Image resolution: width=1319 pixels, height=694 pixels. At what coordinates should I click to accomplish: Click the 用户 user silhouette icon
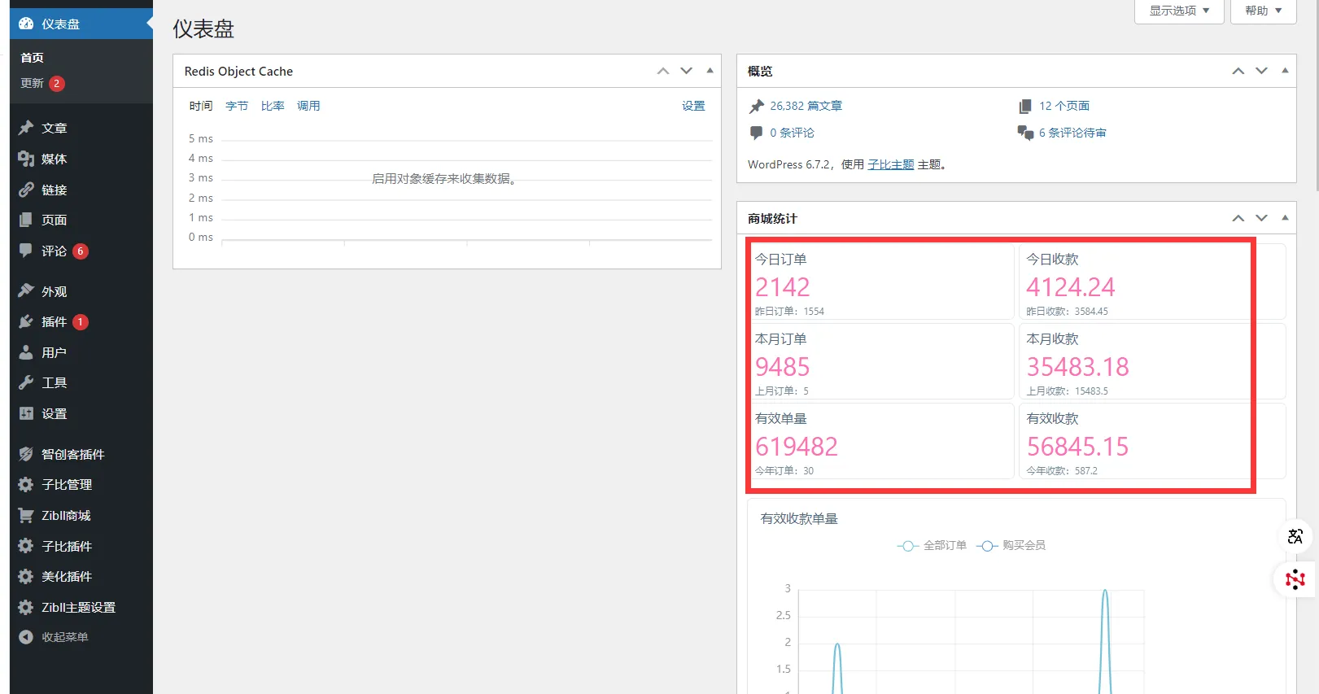26,352
